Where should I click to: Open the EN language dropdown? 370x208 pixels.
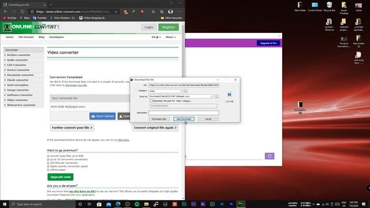(x=156, y=37)
